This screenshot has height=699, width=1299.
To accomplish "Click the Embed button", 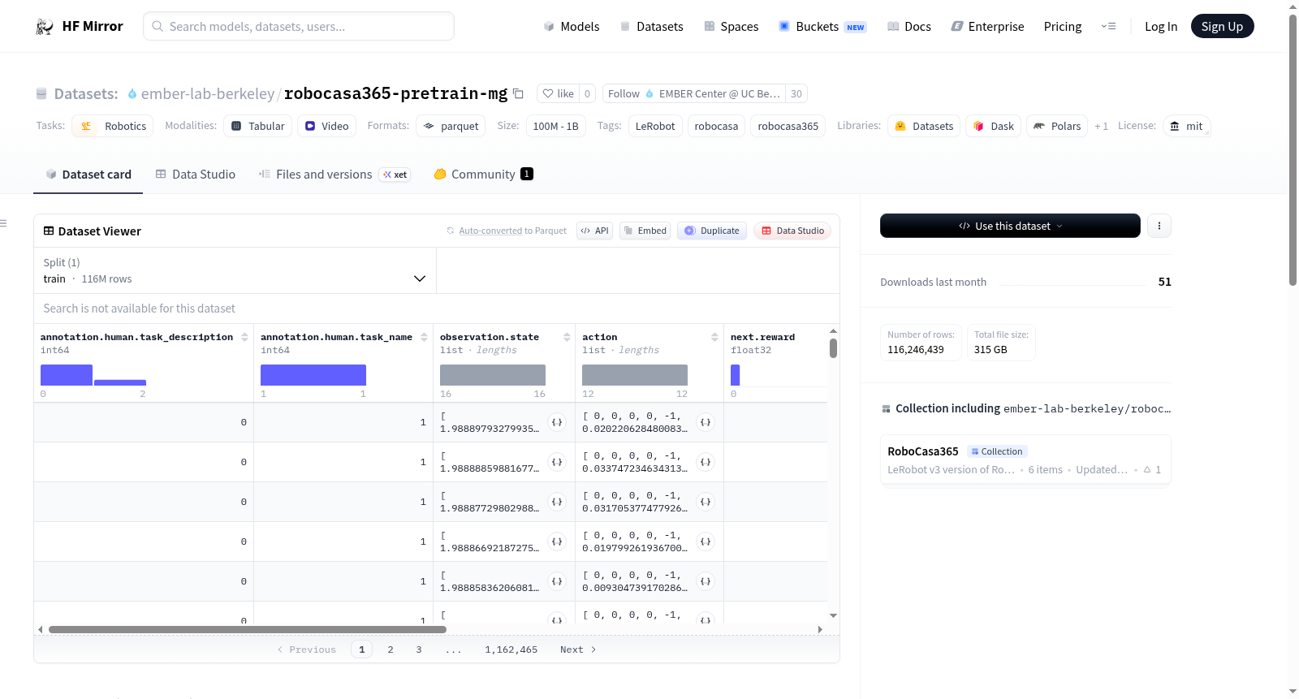I will click(645, 231).
